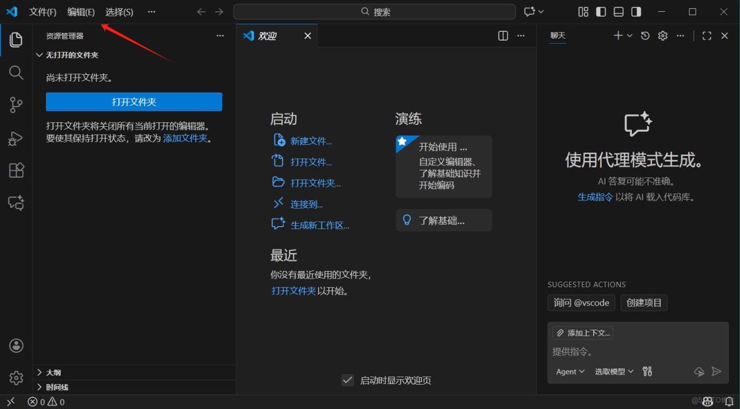This screenshot has height=409, width=740.
Task: Open the Source Control view
Action: click(16, 105)
